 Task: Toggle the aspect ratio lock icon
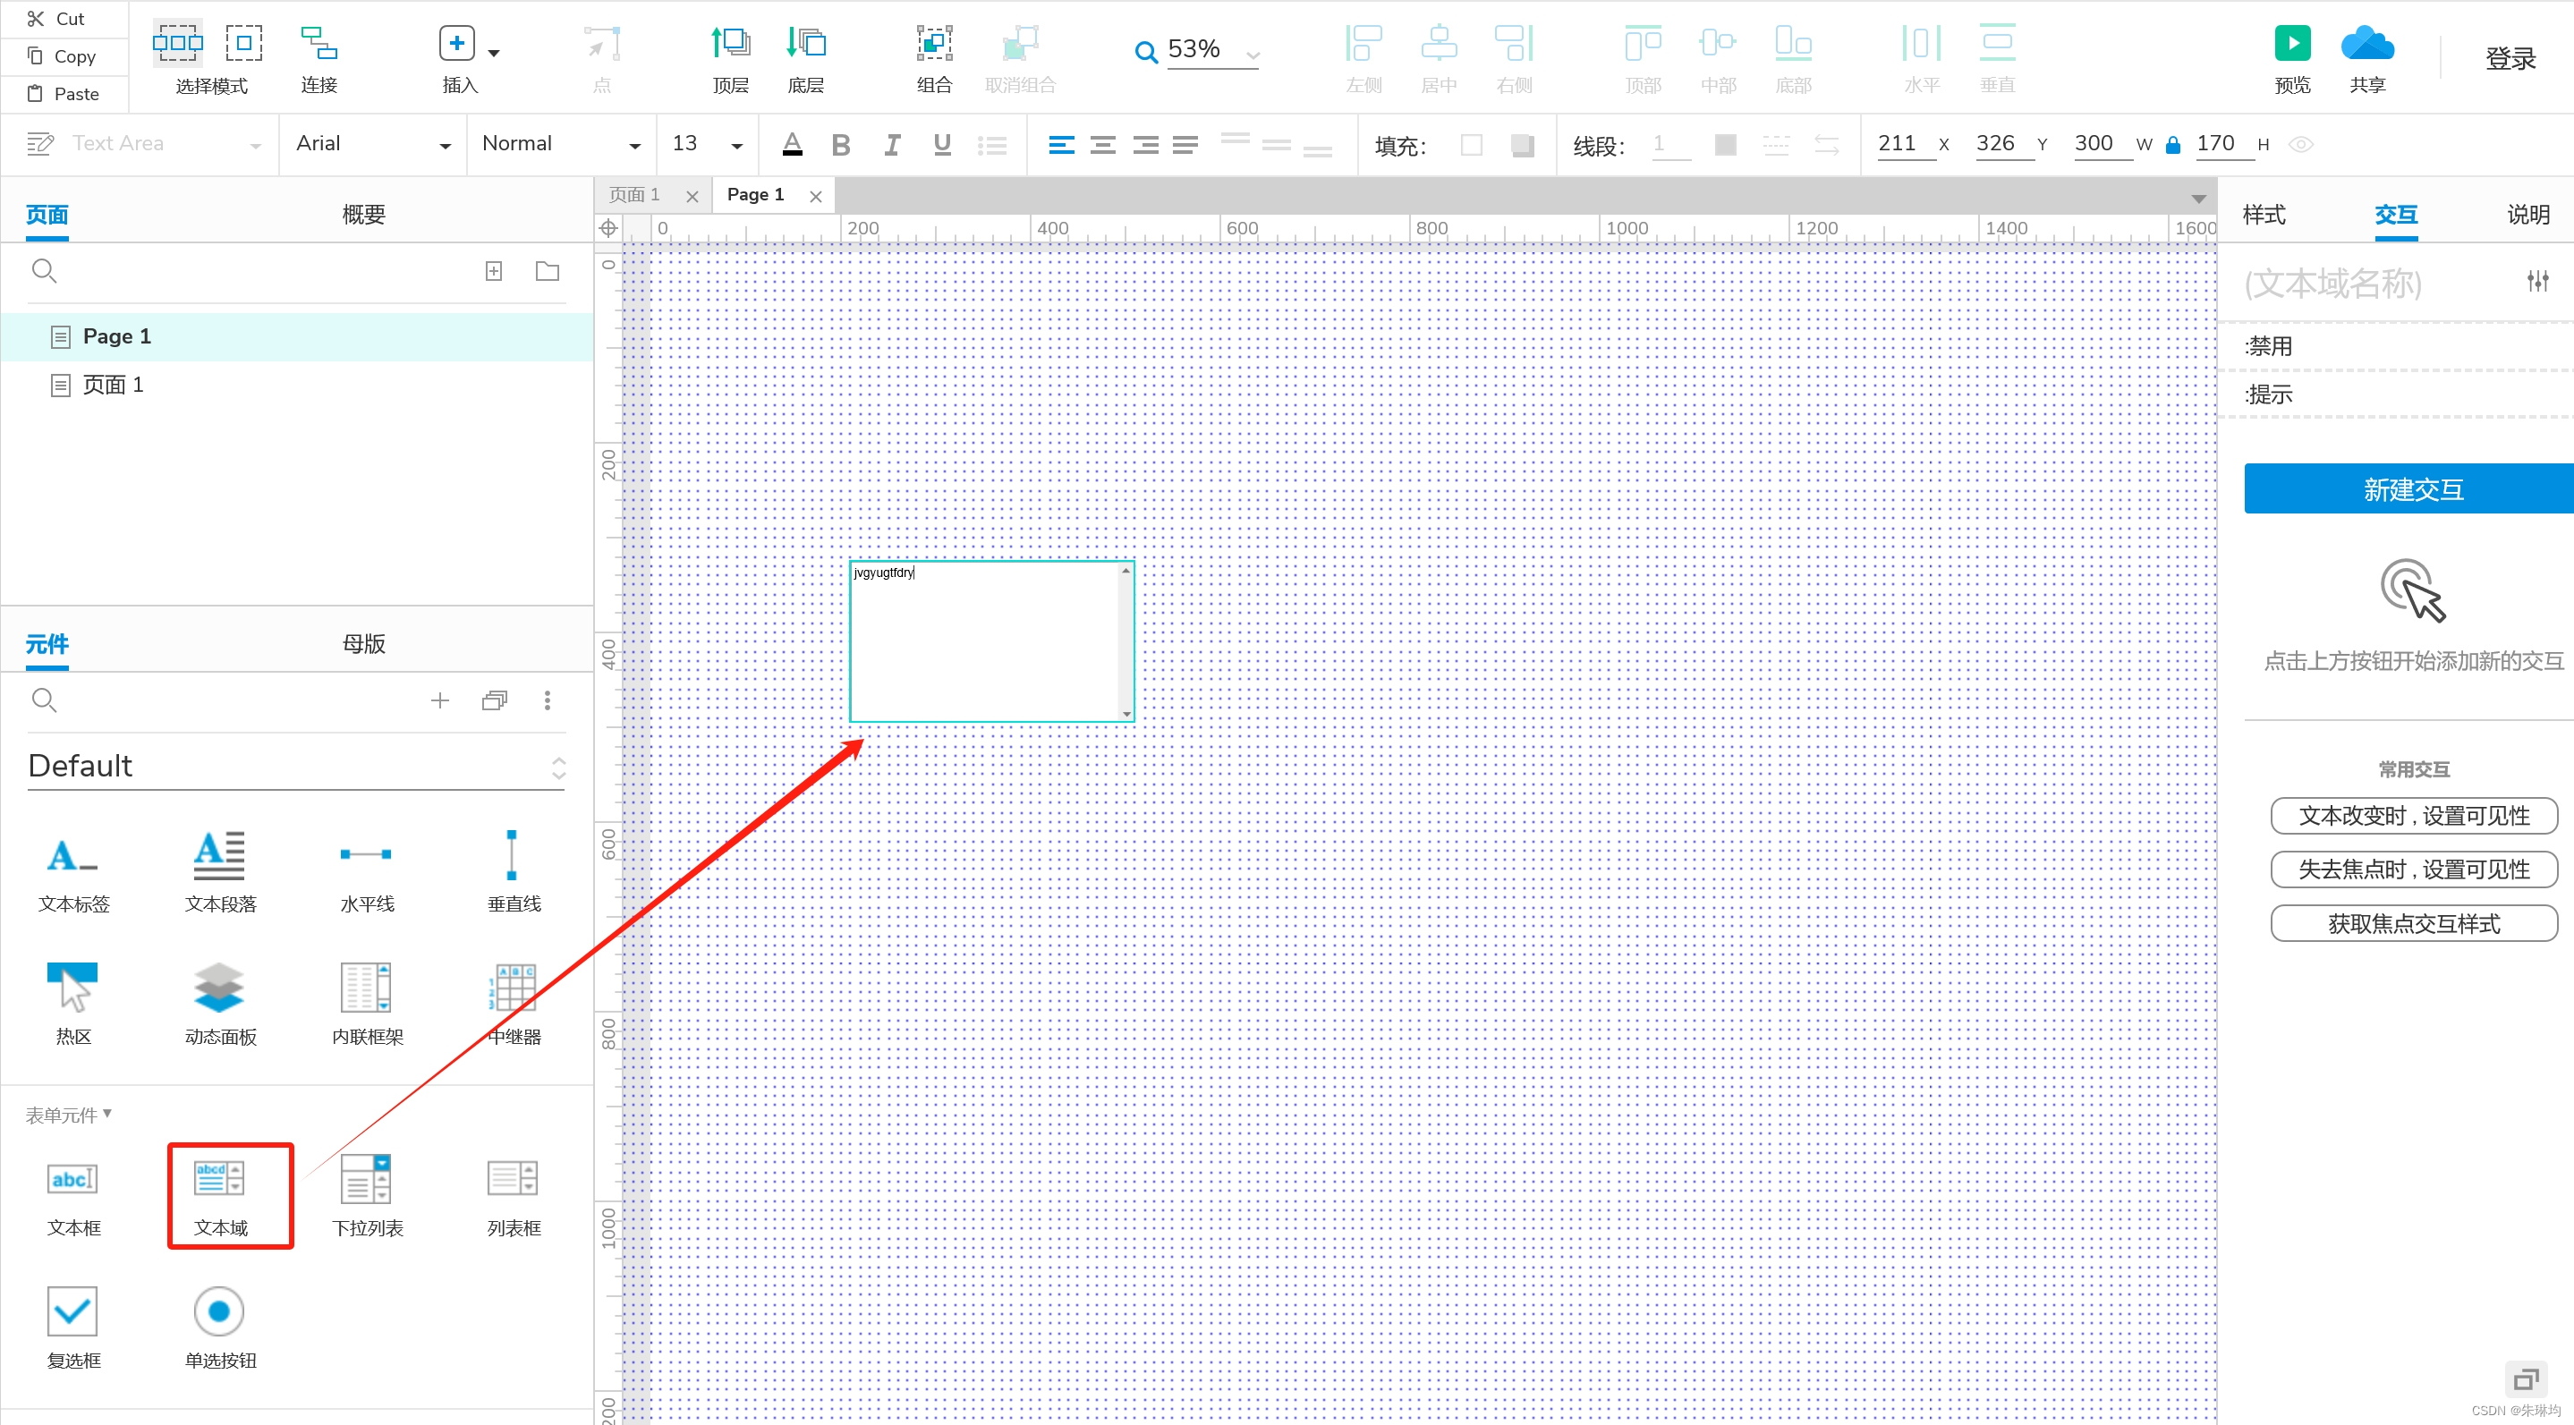pos(2172,145)
